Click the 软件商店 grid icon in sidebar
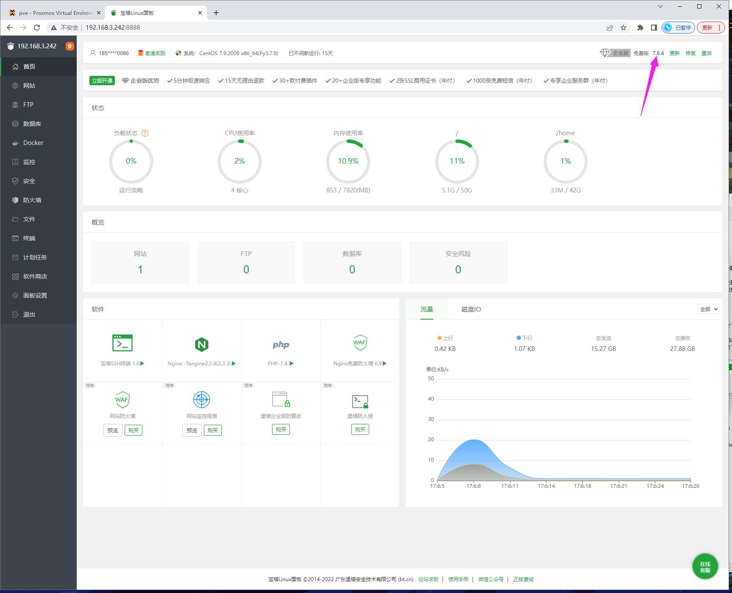 [x=15, y=276]
